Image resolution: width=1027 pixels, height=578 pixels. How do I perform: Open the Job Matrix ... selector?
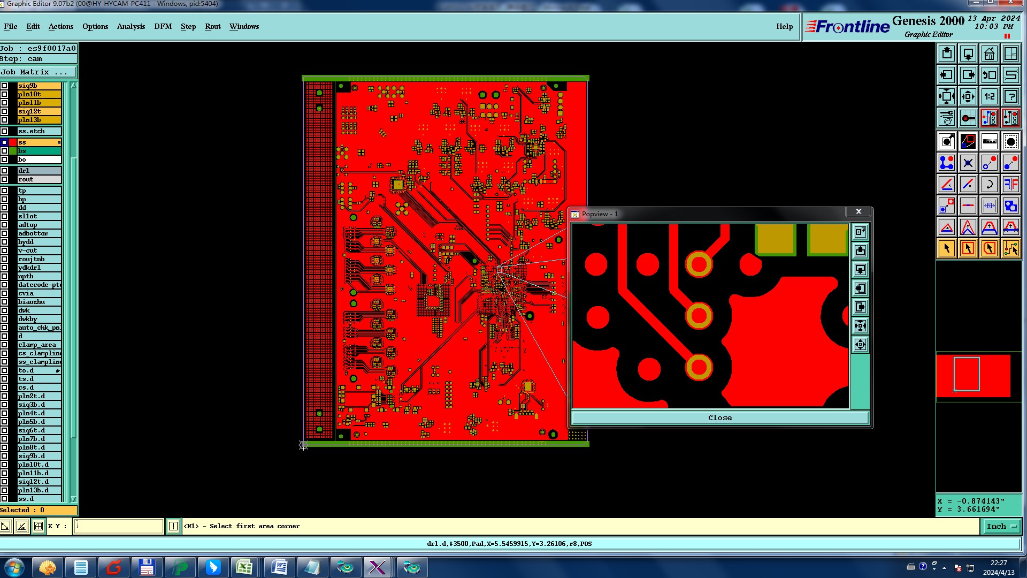[x=37, y=72]
